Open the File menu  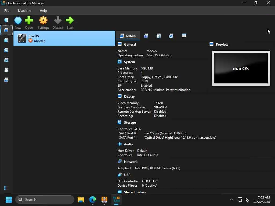[7, 10]
